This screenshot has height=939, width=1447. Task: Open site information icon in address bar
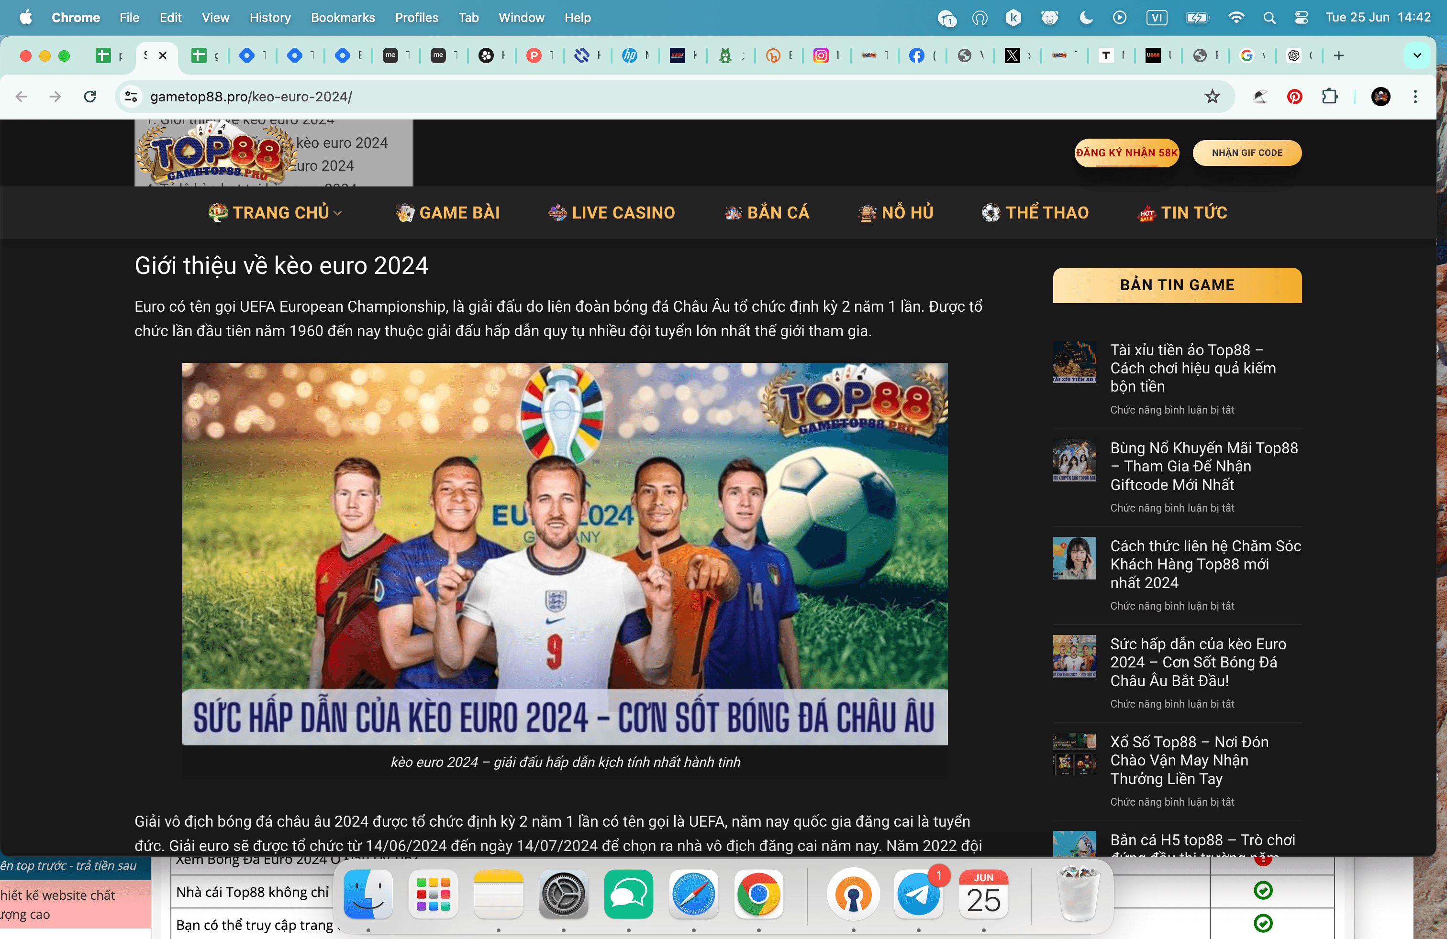pyautogui.click(x=131, y=97)
